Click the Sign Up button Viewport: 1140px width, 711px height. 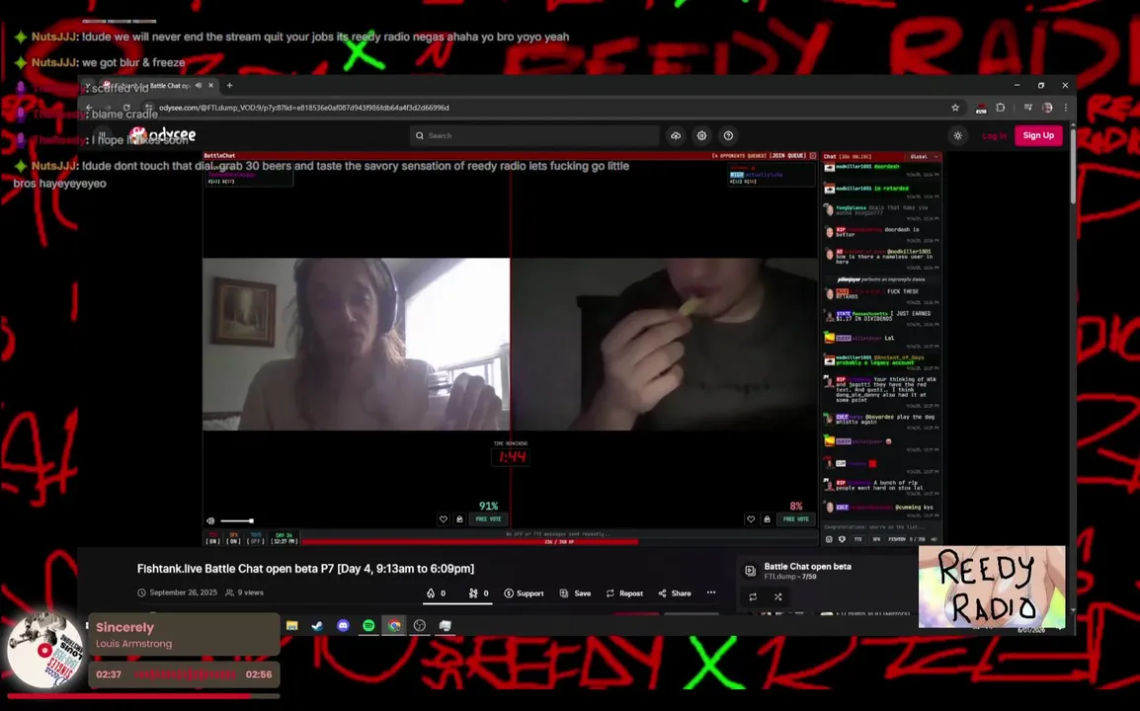click(1038, 135)
